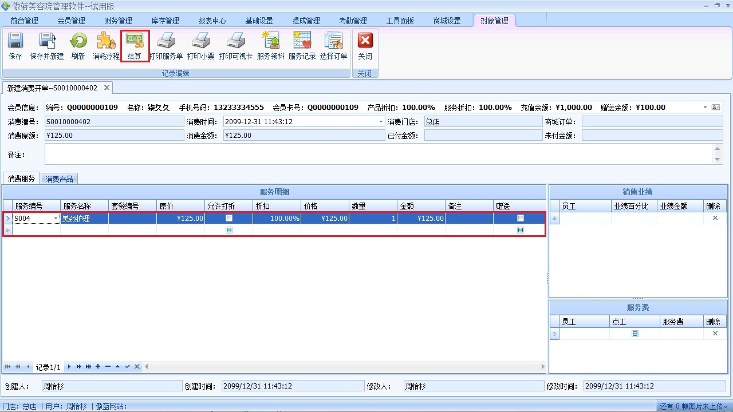Click the × delete in 销售业绩 panel
Viewport: 733px width, 412px height.
click(x=714, y=217)
